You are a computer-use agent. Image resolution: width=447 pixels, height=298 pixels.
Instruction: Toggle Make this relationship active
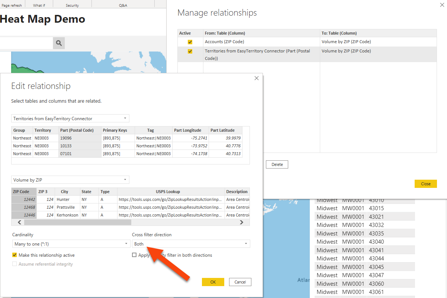coord(15,255)
